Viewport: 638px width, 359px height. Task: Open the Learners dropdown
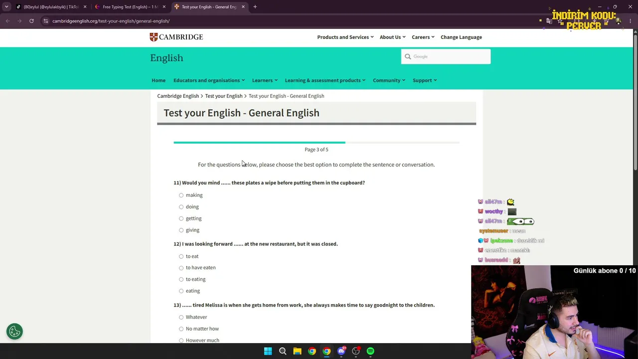coord(265,80)
